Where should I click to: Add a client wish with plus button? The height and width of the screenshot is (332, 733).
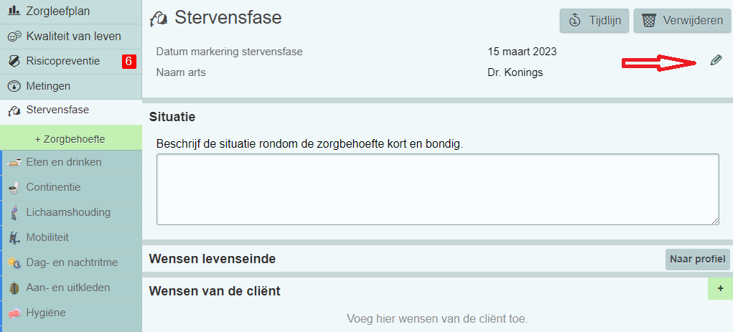point(720,288)
